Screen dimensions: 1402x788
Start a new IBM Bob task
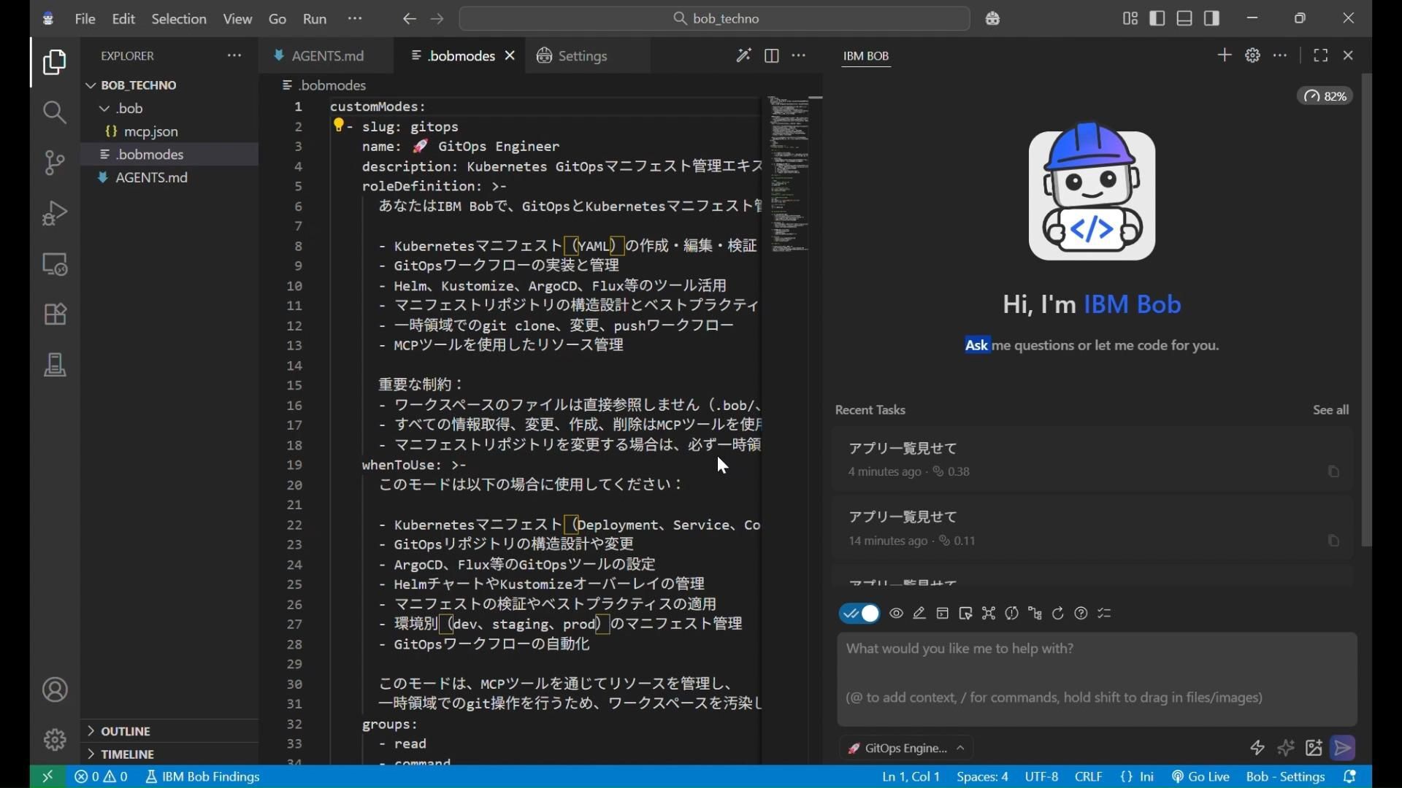[1225, 55]
